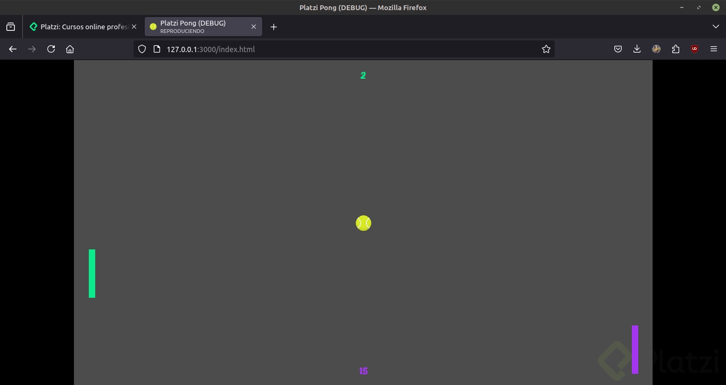Viewport: 726px width, 385px height.
Task: Show tracking protection shield info
Action: click(x=142, y=49)
